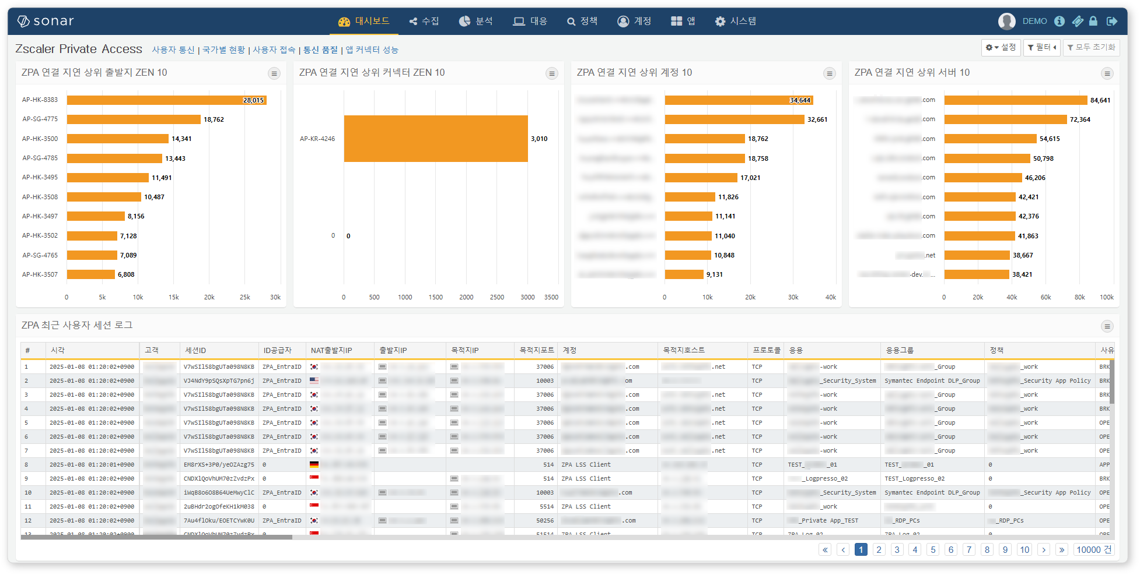Click Symantec Endpoint DLP_Group in row 2
The width and height of the screenshot is (1140, 575).
coord(932,381)
